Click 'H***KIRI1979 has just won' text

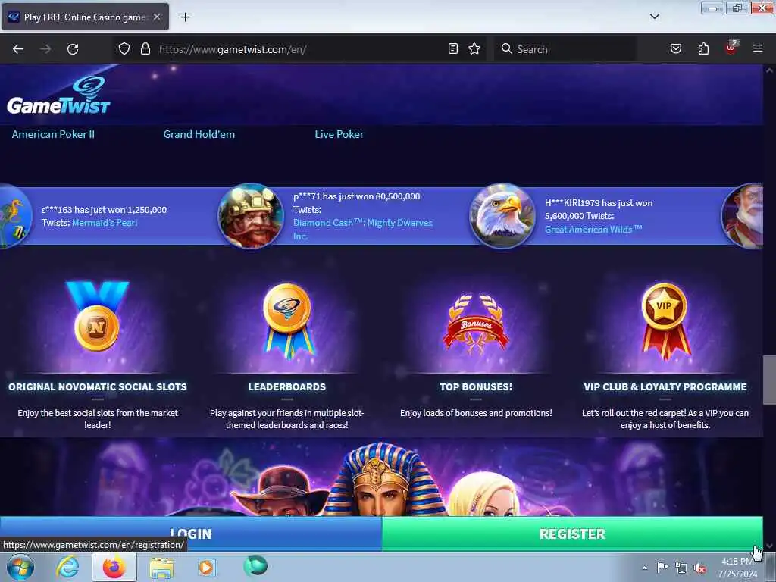pyautogui.click(x=599, y=203)
